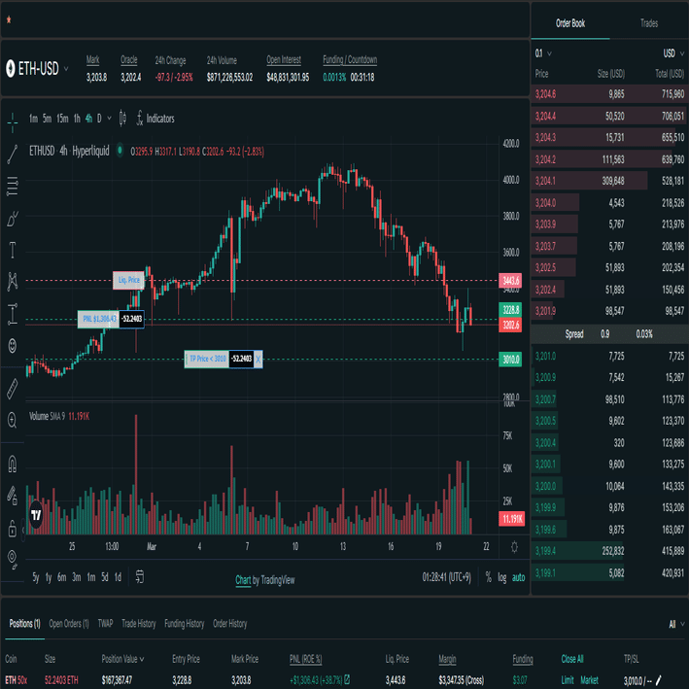Toggle hide all drawings
The height and width of the screenshot is (689, 689).
tap(13, 560)
